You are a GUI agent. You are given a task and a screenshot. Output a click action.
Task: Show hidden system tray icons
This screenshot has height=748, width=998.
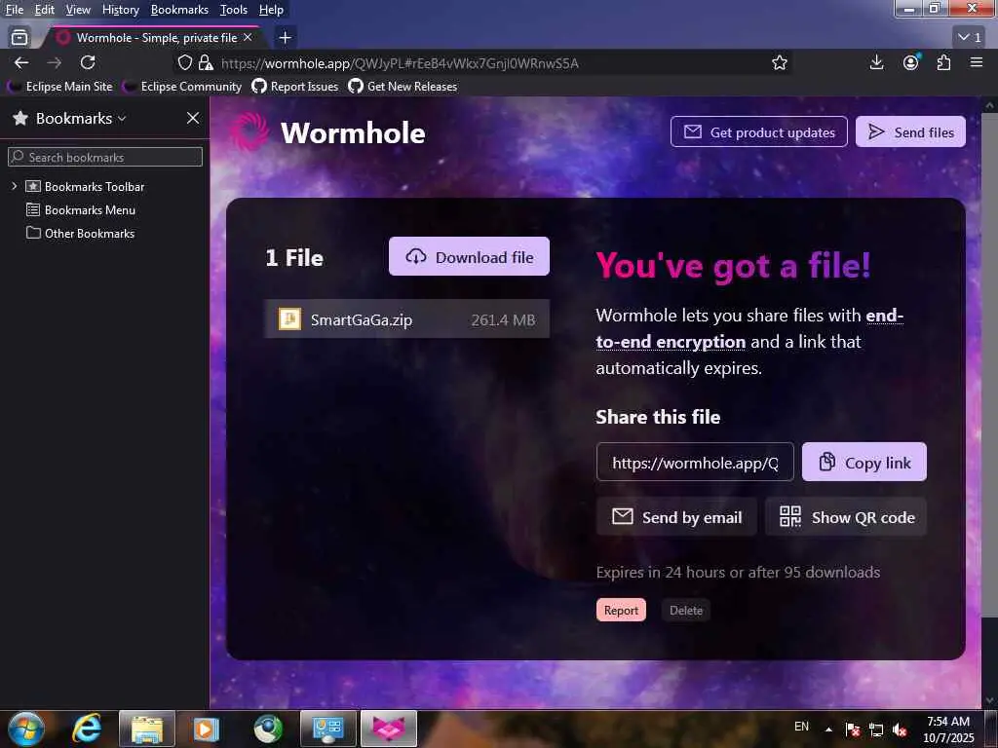pyautogui.click(x=828, y=729)
